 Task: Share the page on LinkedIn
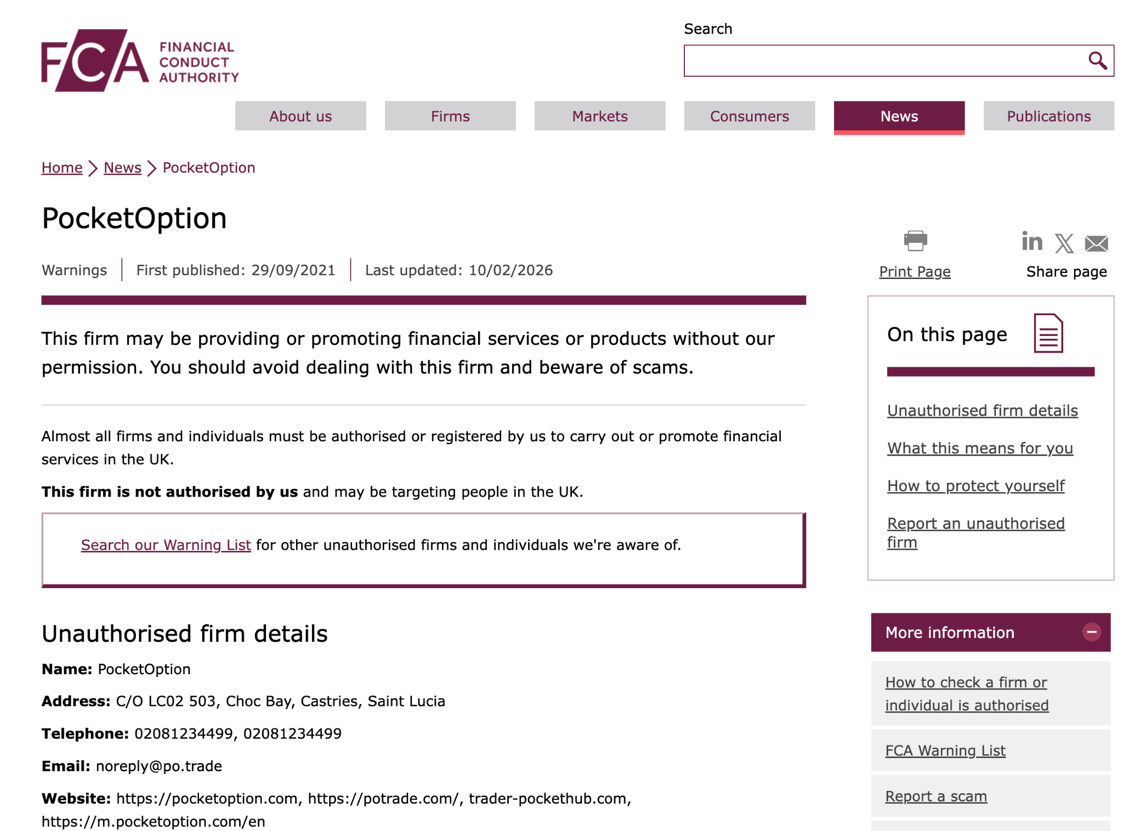[1032, 242]
